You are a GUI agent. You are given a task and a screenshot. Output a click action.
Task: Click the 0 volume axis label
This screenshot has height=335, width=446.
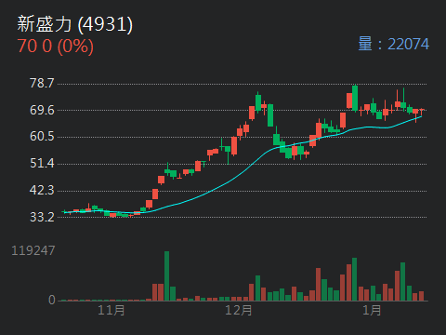click(x=52, y=300)
